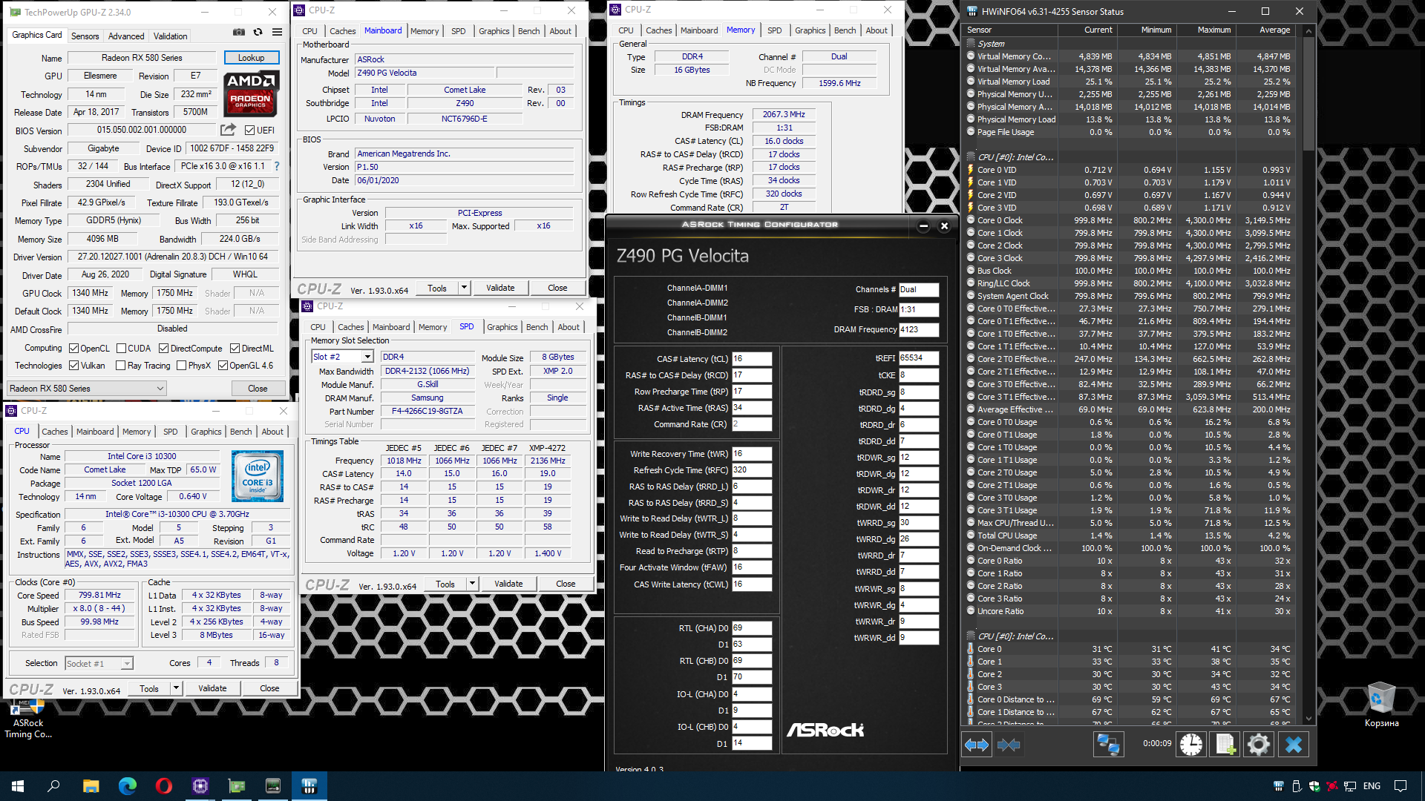Click BIOS export share icon
The image size is (1425, 801).
click(228, 130)
